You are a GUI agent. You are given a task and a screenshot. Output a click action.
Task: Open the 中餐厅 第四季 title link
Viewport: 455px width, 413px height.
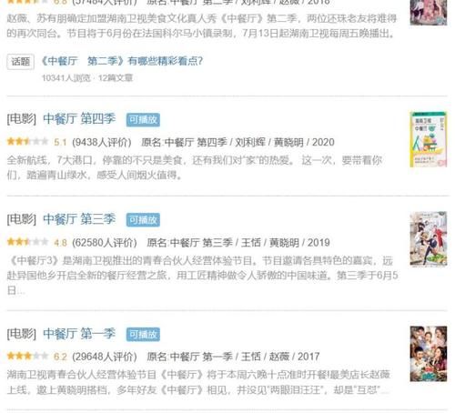coord(79,118)
